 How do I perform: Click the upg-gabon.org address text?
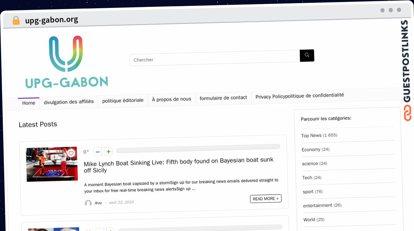click(x=52, y=20)
